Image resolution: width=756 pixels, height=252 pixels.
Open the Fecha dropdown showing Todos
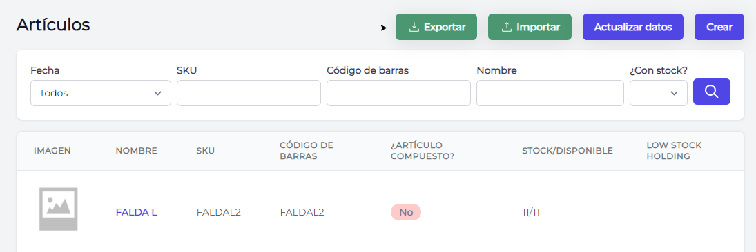100,93
